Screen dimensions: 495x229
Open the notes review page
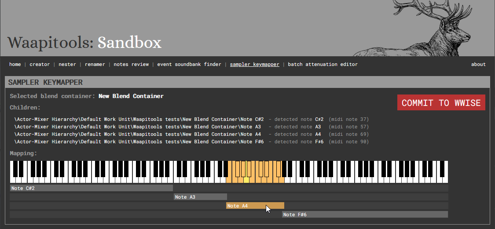click(131, 64)
